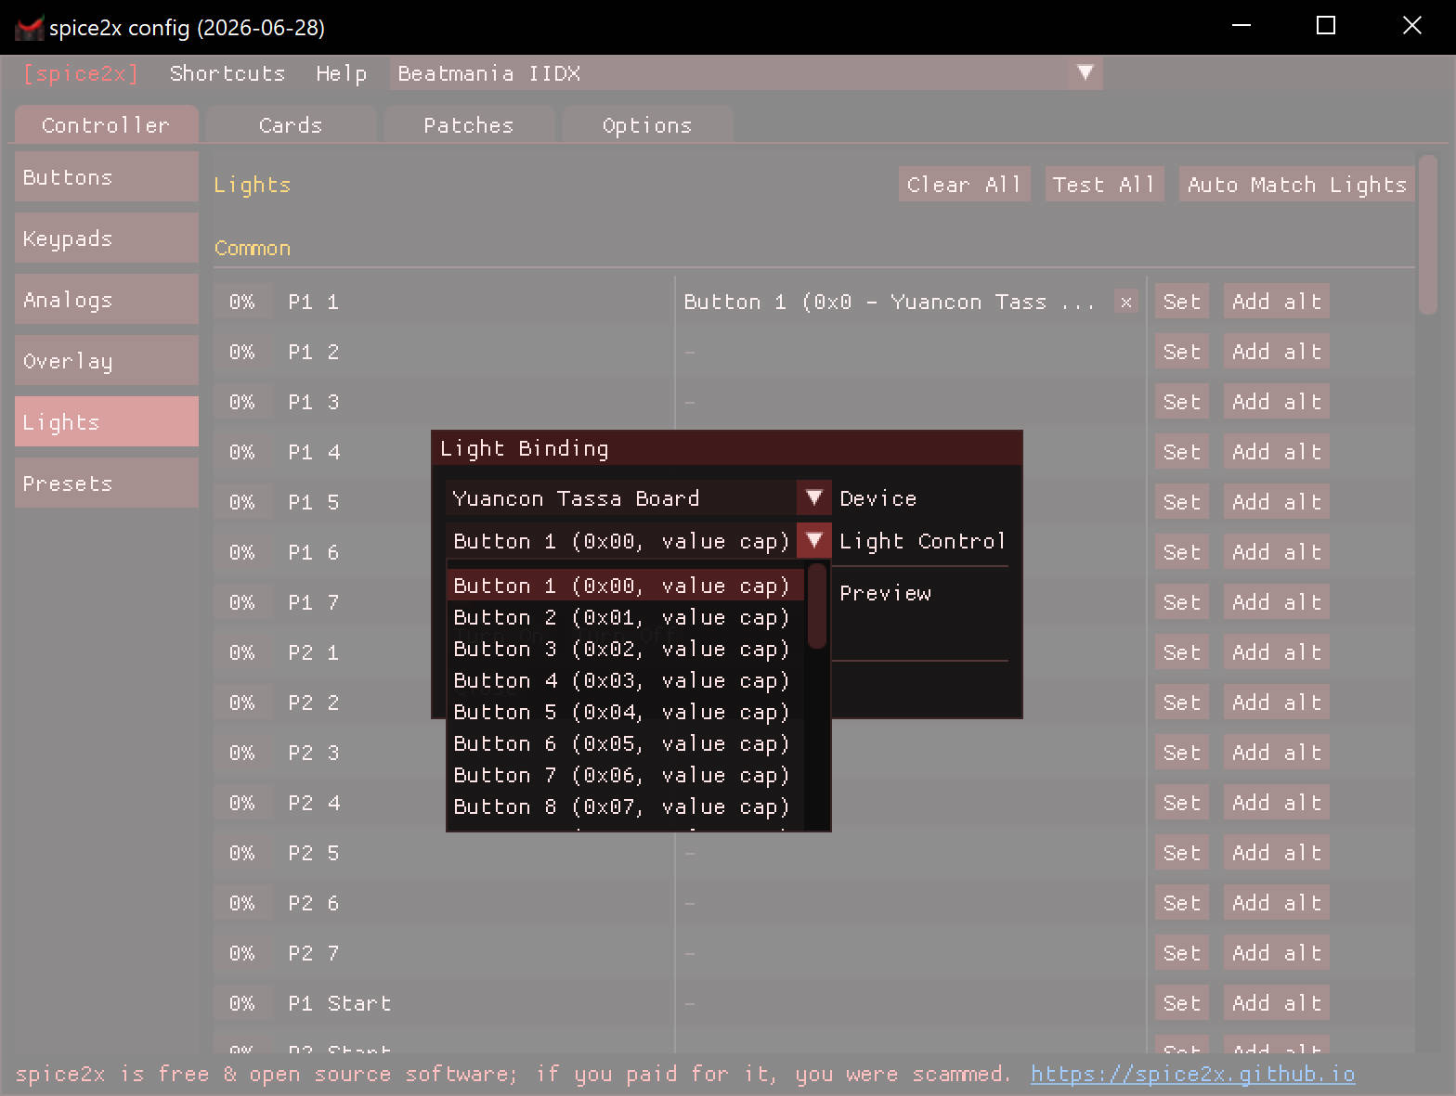Screen dimensions: 1456x1096
Task: Click the 0% value for P2 6
Action: 242,903
